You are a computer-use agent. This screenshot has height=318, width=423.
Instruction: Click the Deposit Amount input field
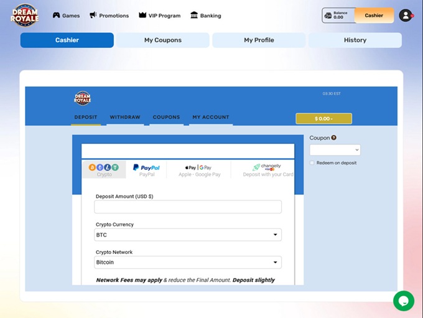coord(188,207)
